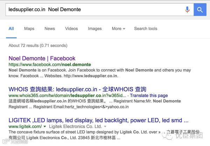Select the All results tab

(x=12, y=29)
